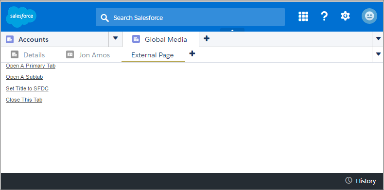
Task: Add a new subtab with plus
Action: (192, 53)
